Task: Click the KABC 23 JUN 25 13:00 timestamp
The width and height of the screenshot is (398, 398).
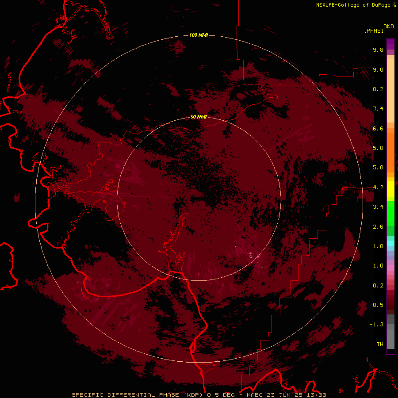Action: pyautogui.click(x=286, y=395)
